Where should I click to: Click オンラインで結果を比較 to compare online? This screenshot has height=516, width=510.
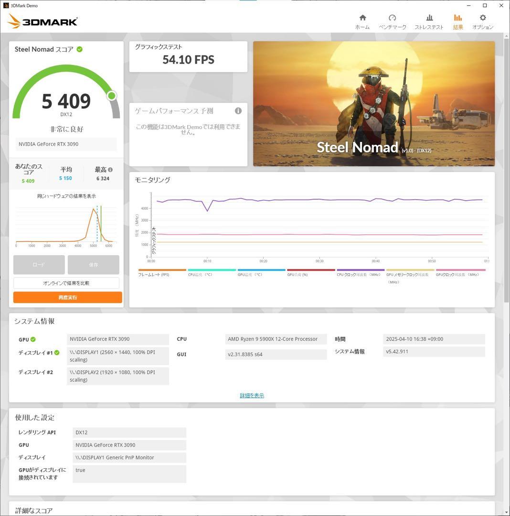coord(67,282)
